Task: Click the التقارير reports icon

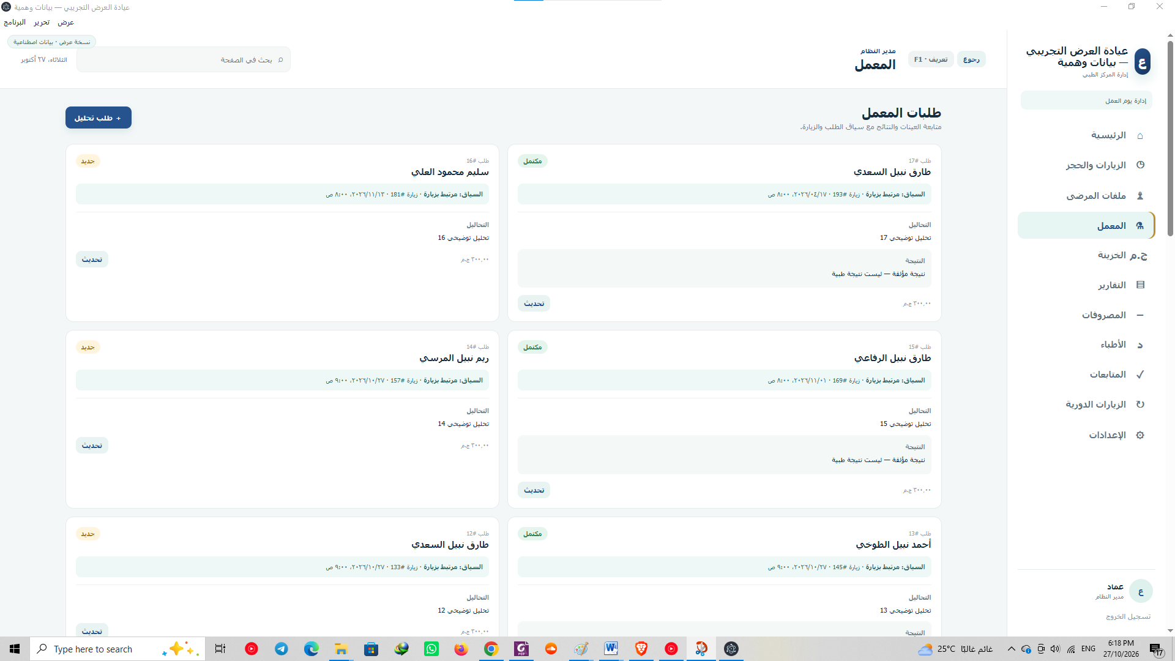Action: pyautogui.click(x=1140, y=285)
